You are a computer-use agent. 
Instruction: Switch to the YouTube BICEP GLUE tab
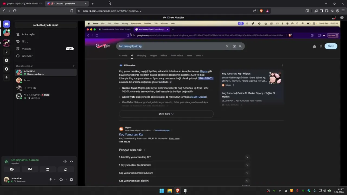click(22, 4)
